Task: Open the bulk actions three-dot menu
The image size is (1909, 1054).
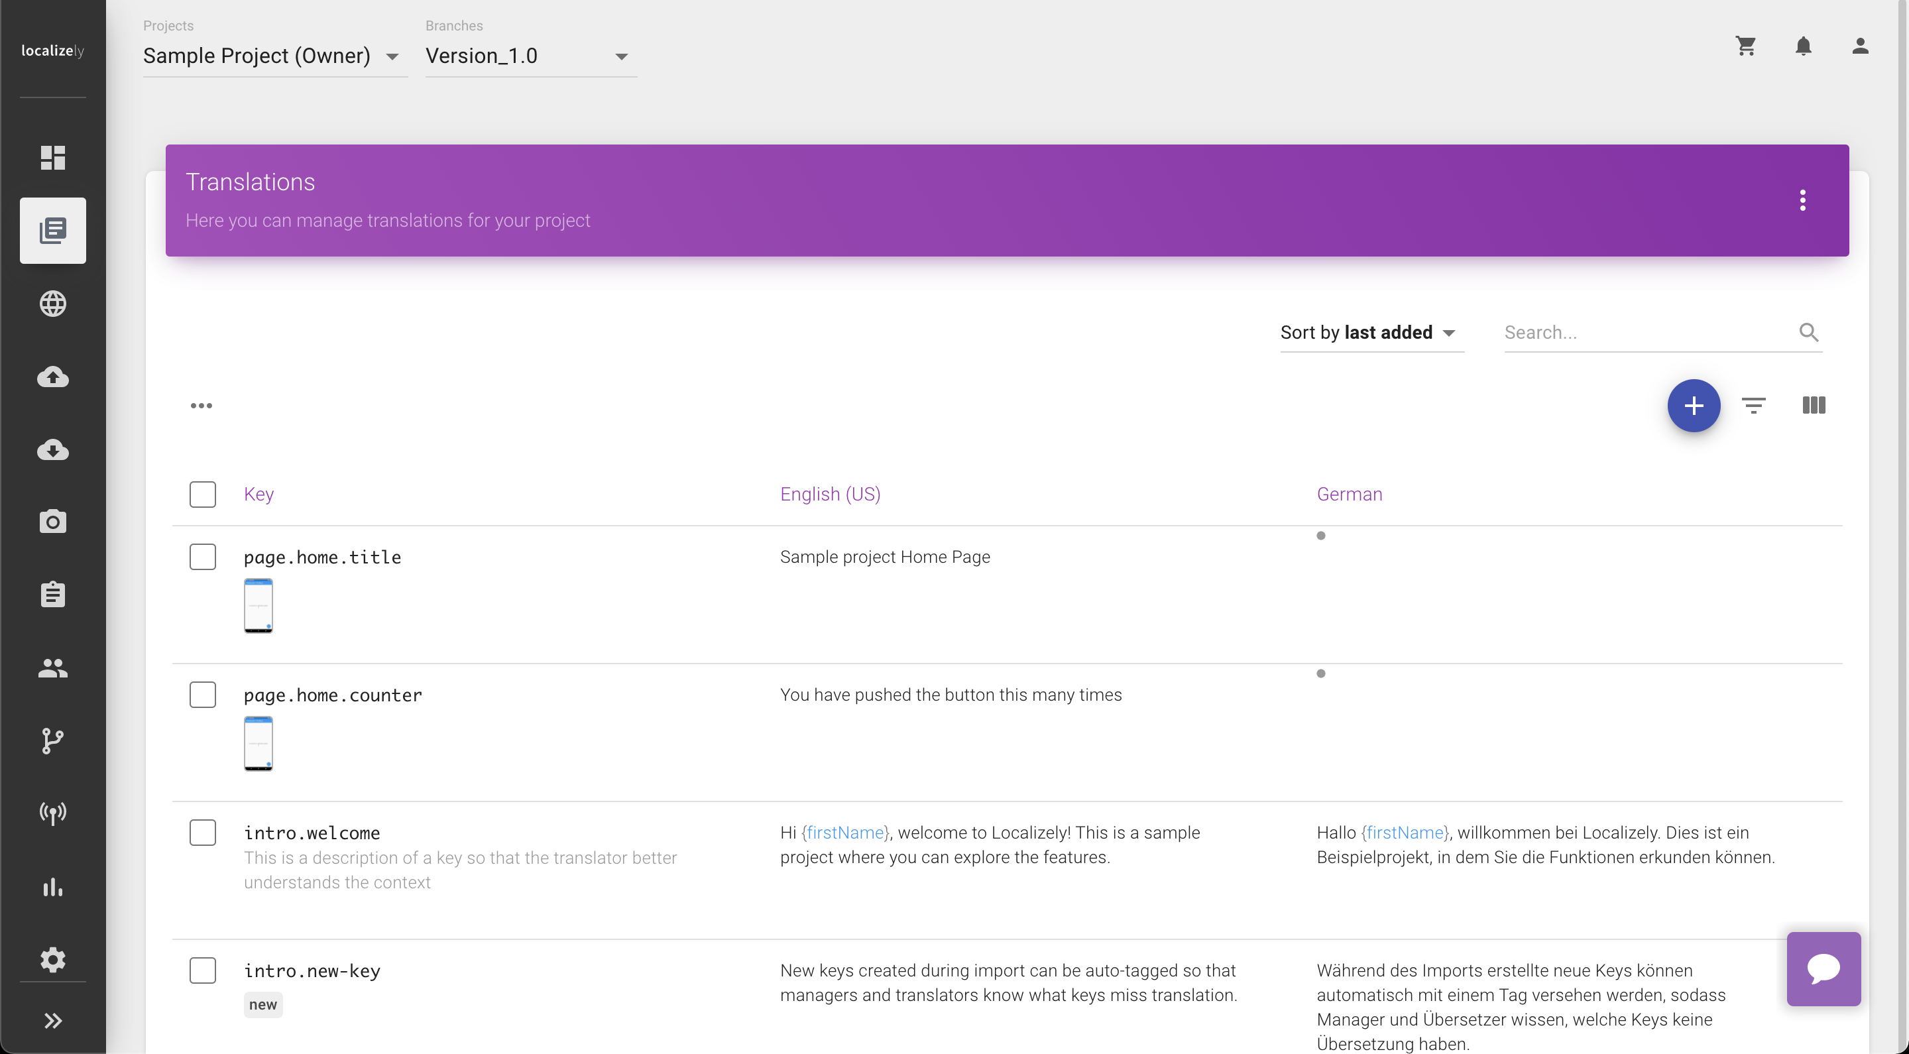Action: click(202, 406)
